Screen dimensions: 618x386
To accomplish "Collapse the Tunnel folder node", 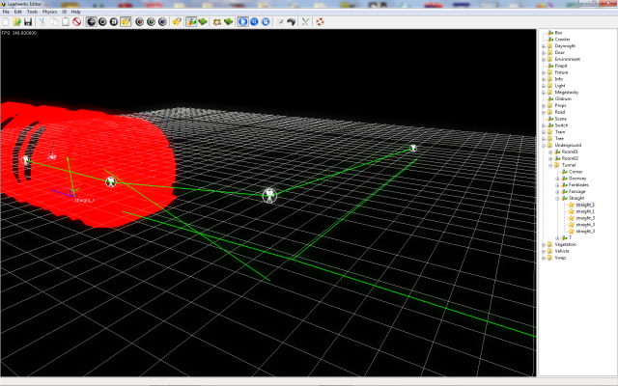I will pyautogui.click(x=548, y=165).
